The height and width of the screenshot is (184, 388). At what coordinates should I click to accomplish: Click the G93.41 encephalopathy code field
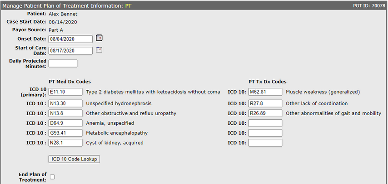pos(65,133)
